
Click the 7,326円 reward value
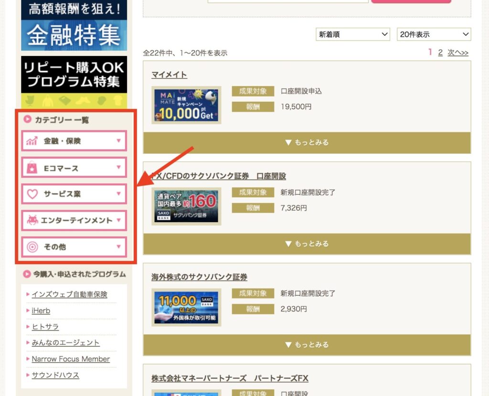click(294, 208)
